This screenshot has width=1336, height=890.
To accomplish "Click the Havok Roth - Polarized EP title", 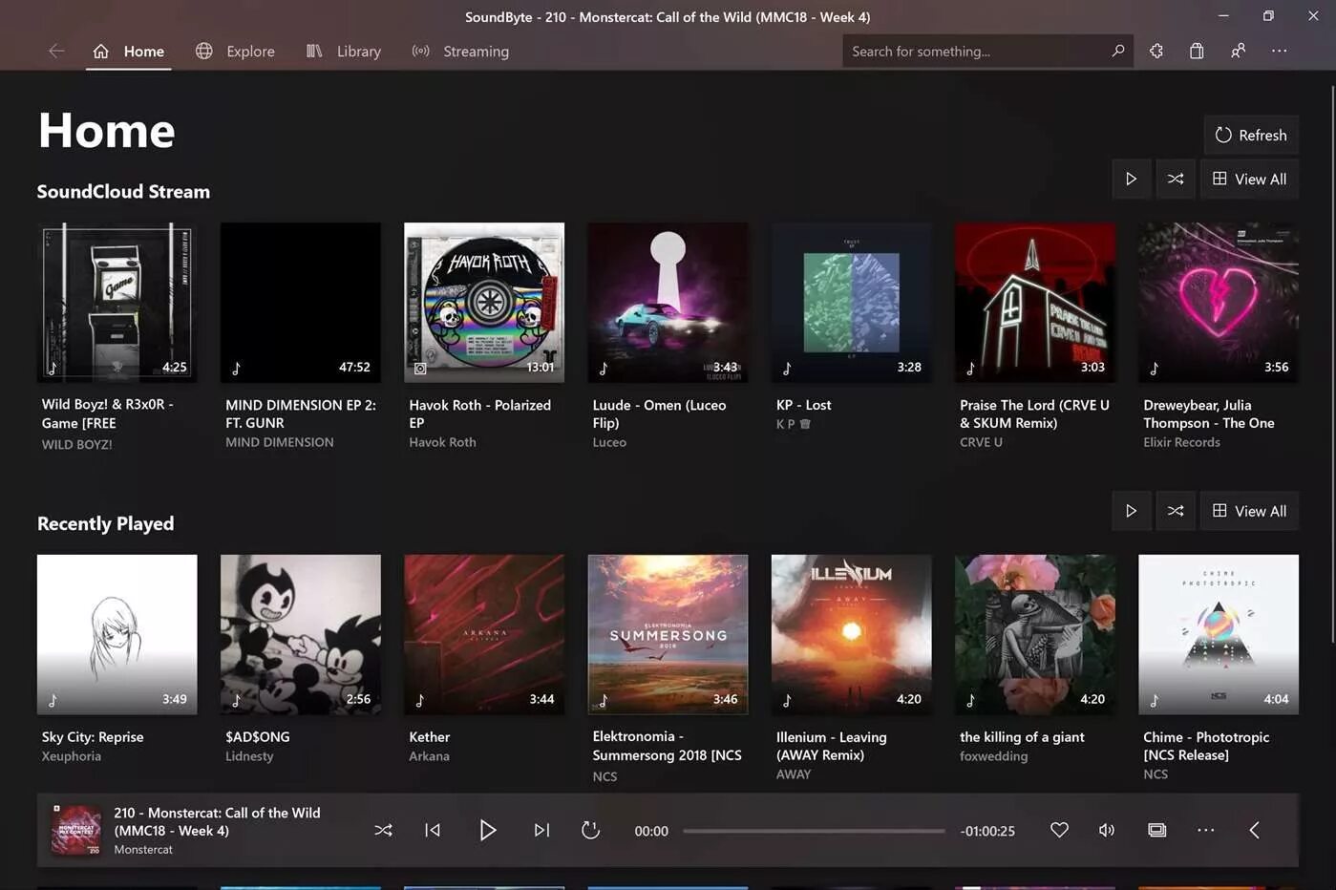I will 480,413.
